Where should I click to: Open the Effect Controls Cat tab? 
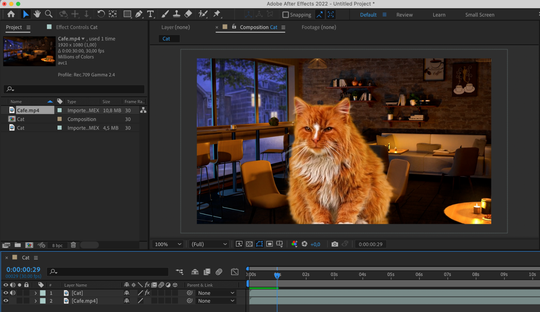click(76, 27)
